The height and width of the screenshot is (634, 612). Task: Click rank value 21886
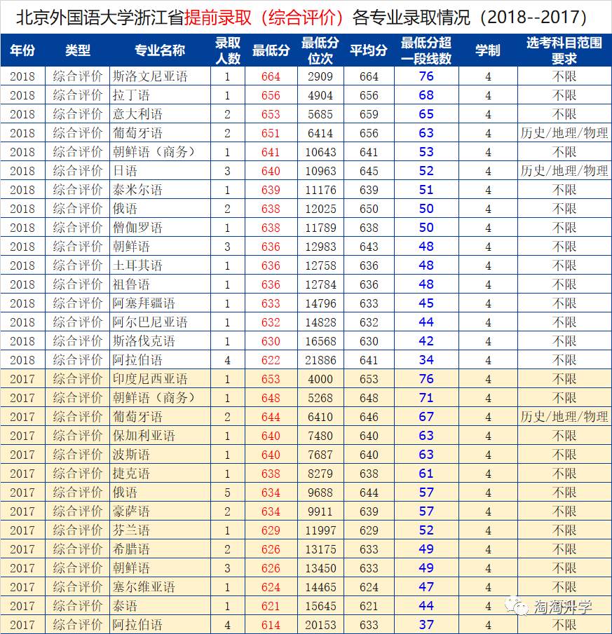(x=320, y=360)
